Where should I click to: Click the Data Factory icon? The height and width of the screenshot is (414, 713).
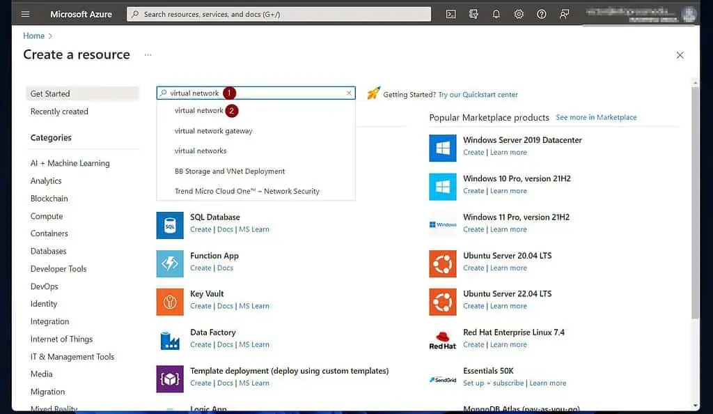coord(171,340)
